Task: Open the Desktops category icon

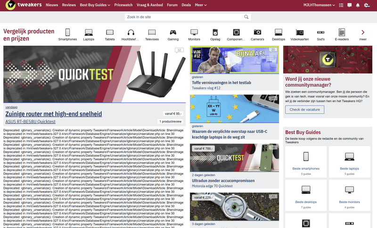Action: click(279, 32)
